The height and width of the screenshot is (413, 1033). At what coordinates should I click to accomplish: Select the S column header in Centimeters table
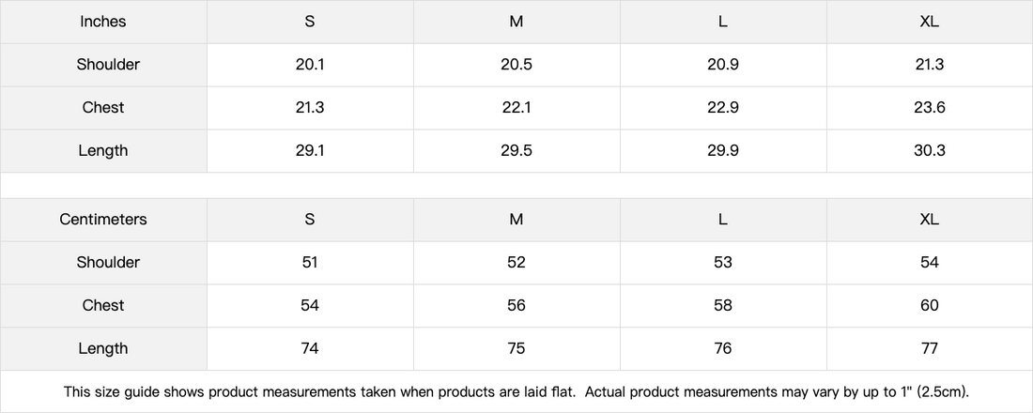point(310,220)
